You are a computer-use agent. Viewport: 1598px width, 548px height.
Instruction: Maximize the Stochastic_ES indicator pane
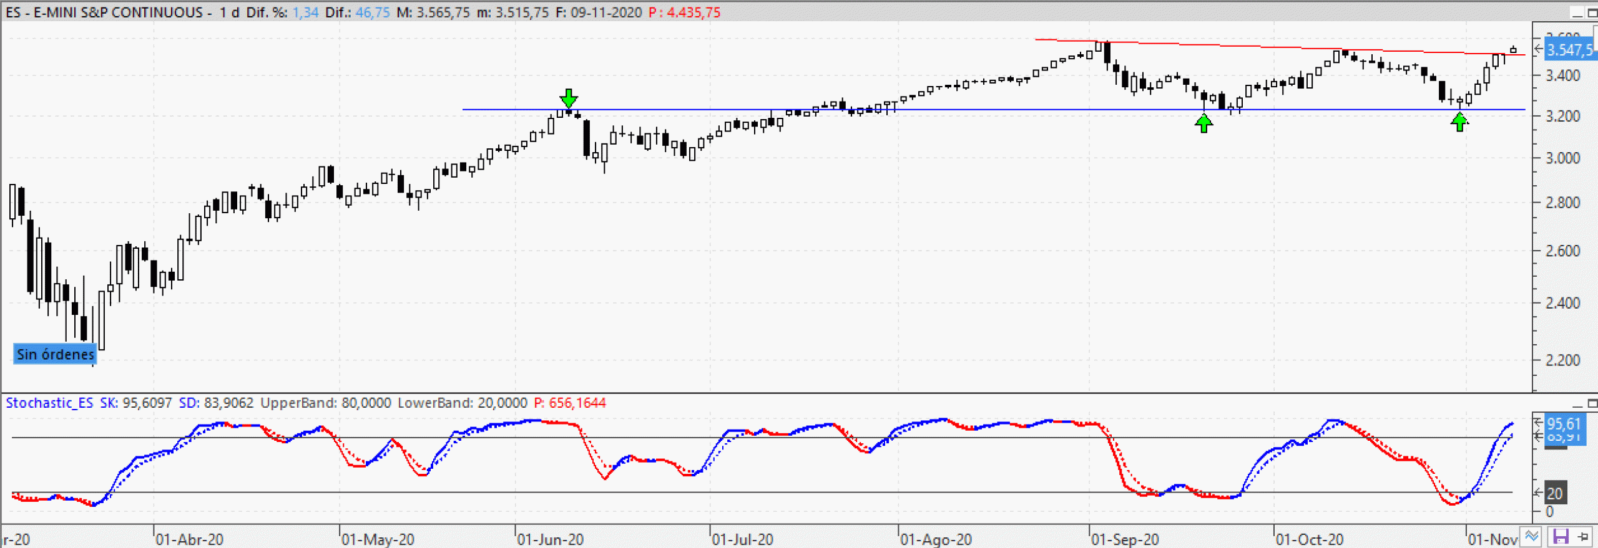pos(1592,403)
